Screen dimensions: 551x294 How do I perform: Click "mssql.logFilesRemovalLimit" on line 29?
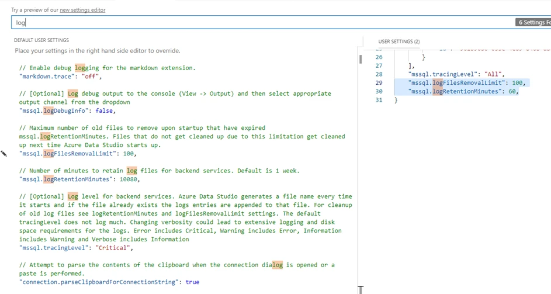click(454, 83)
